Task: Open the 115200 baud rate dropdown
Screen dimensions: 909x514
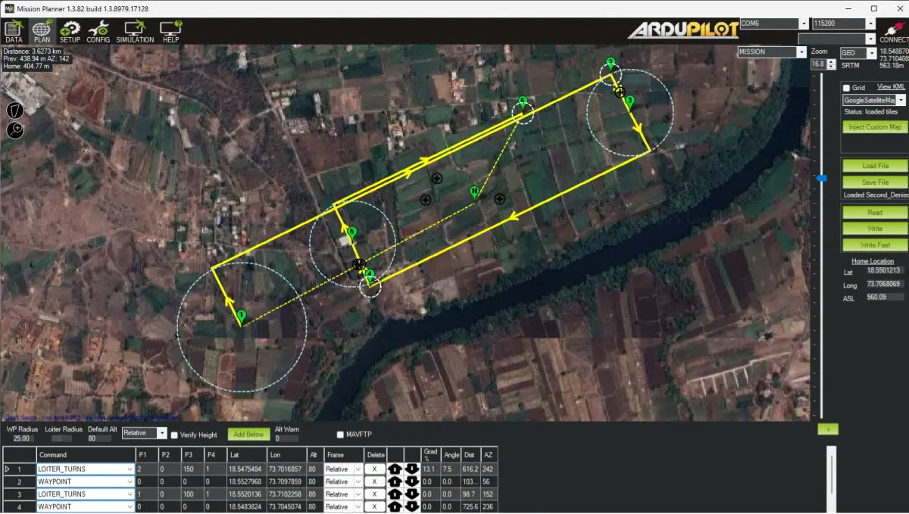Action: point(844,24)
